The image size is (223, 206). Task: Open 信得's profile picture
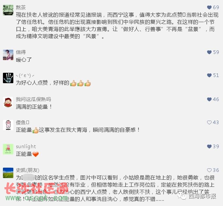point(8,55)
